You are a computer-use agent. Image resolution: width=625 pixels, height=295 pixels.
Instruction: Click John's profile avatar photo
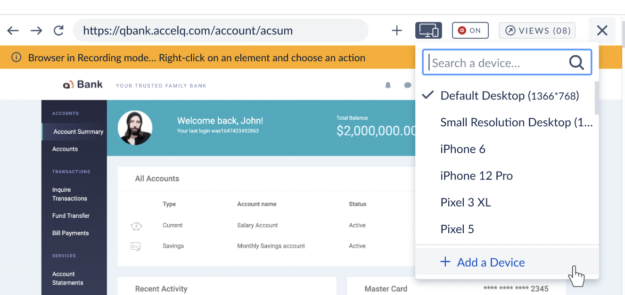[x=135, y=128]
